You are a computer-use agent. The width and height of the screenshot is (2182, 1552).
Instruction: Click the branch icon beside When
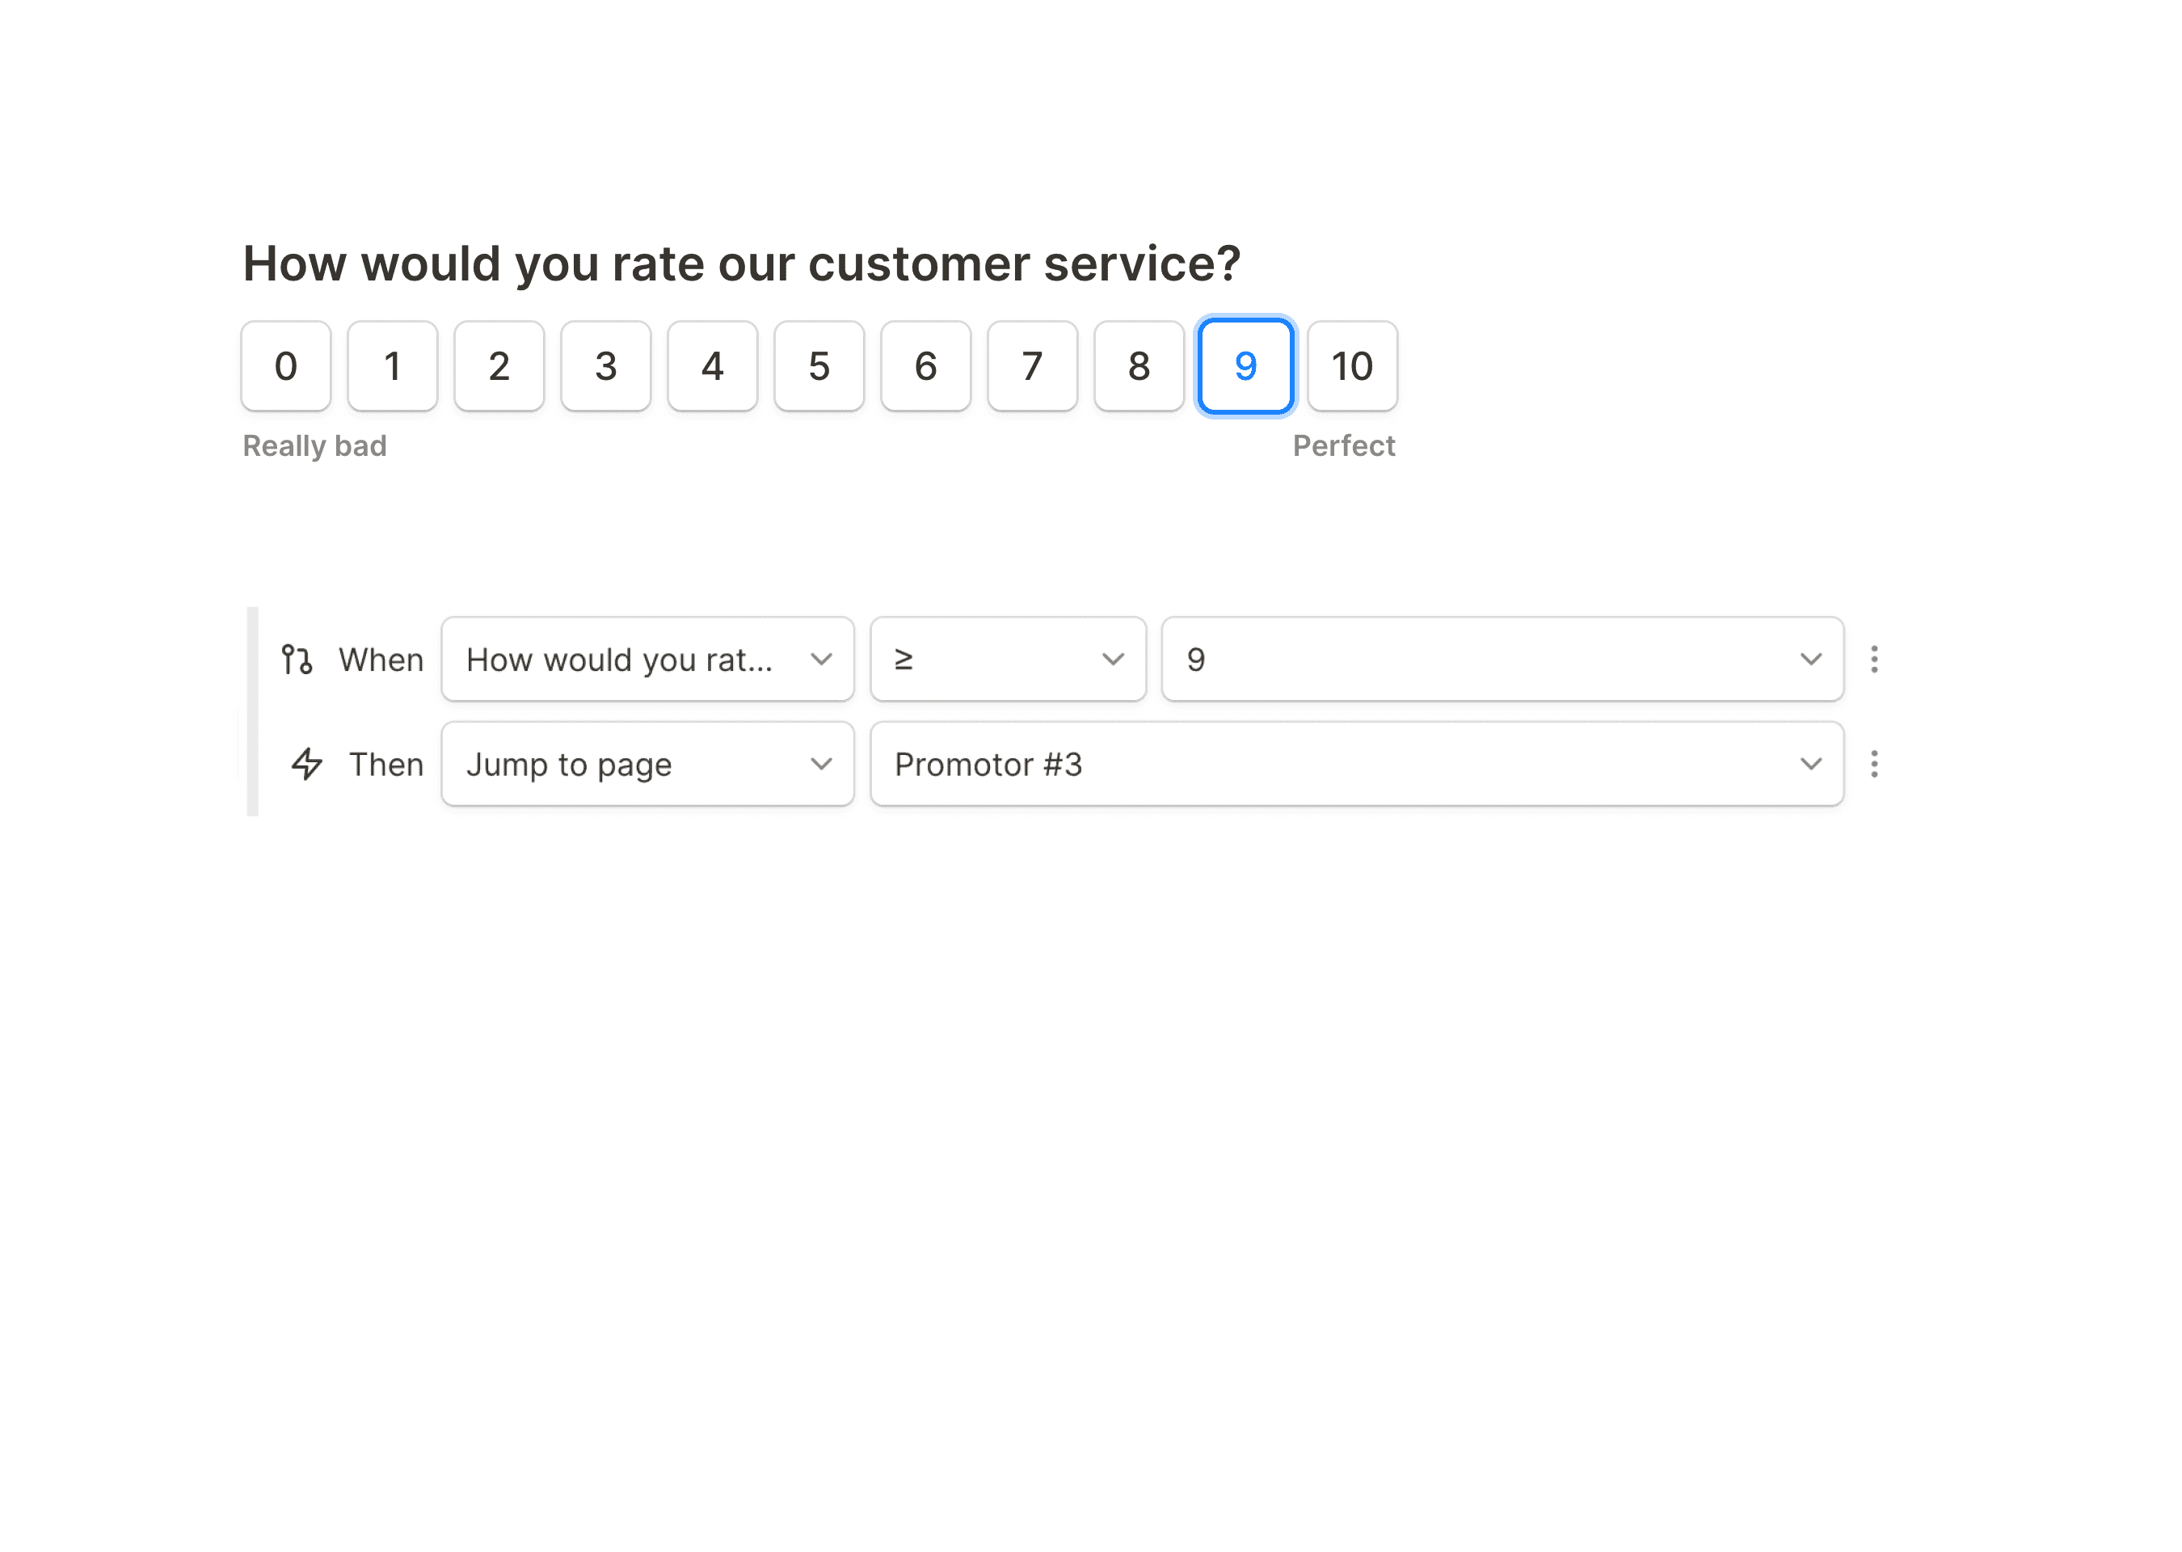pos(296,660)
